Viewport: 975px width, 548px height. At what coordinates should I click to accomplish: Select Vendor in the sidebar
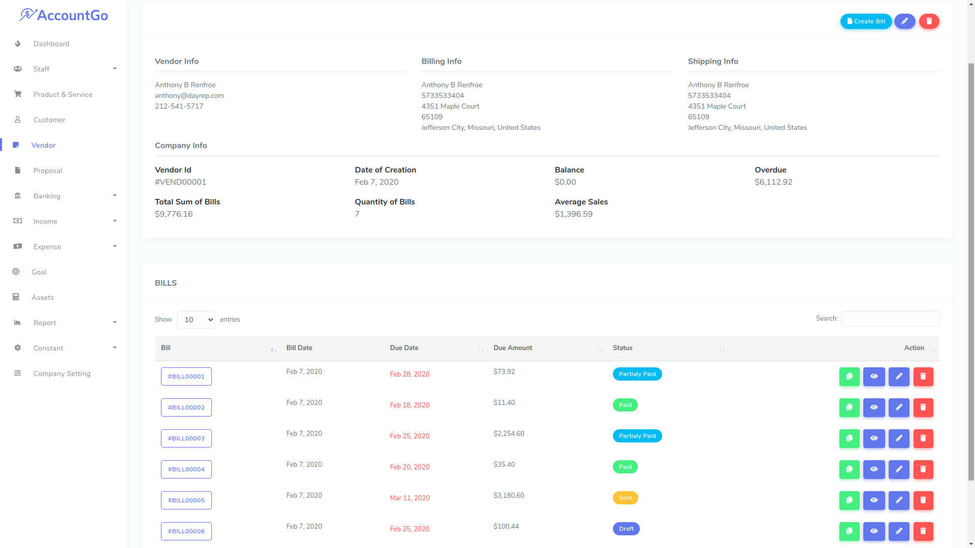43,145
